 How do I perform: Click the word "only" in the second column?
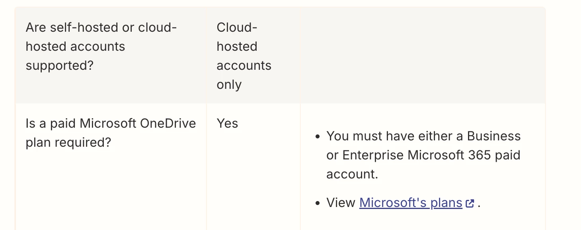pyautogui.click(x=229, y=84)
